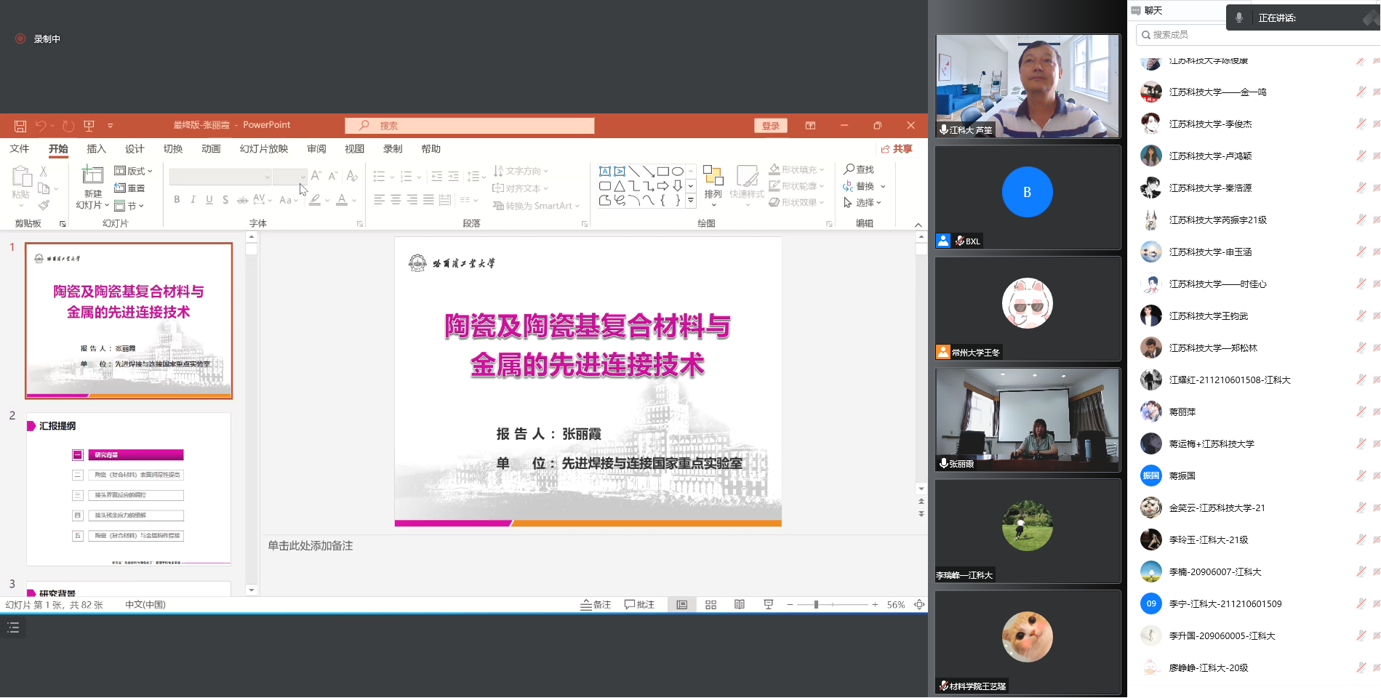Click the Login (登录) button
This screenshot has width=1381, height=698.
770,126
